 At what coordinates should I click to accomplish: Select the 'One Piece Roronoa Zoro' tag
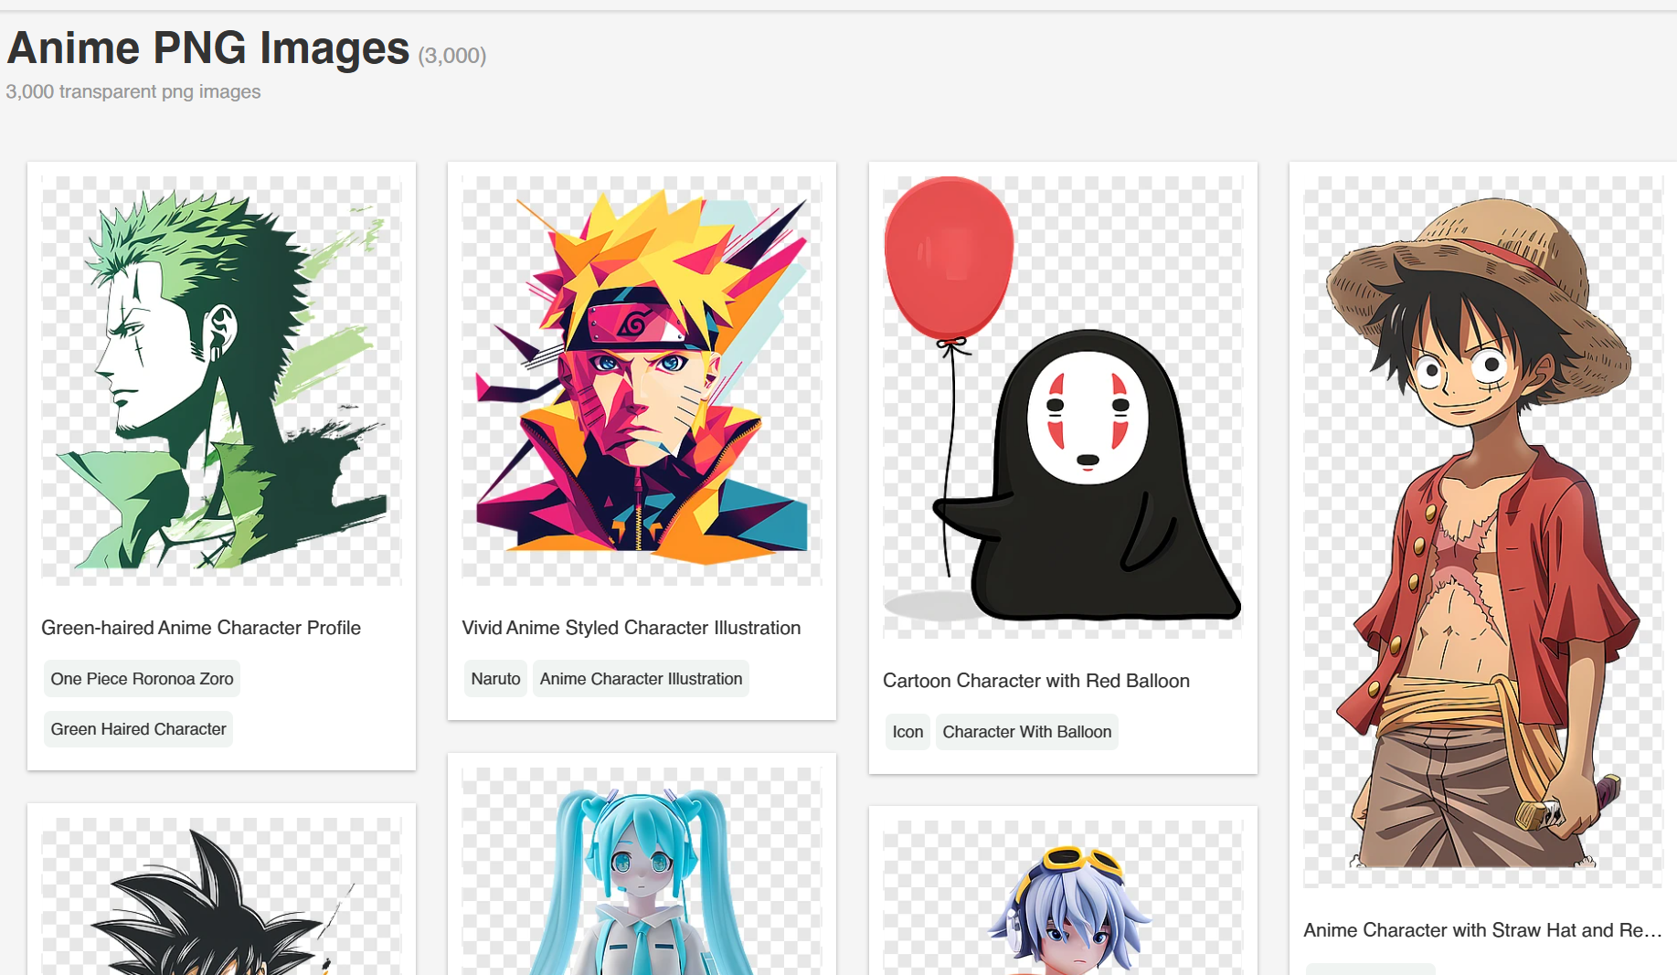click(x=142, y=679)
